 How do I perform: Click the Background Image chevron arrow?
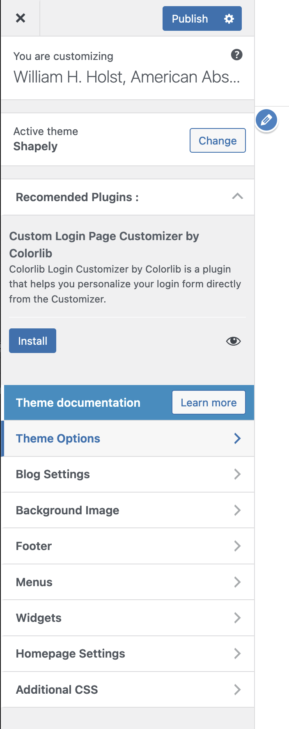pyautogui.click(x=237, y=510)
